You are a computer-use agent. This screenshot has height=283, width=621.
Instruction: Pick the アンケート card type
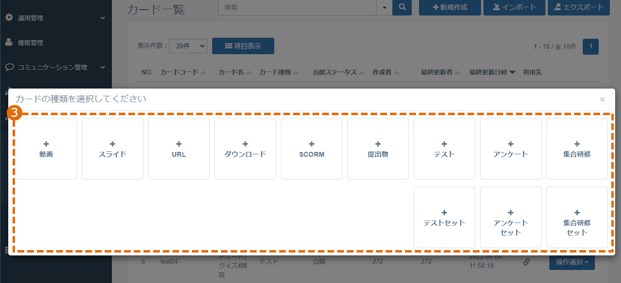coord(511,149)
